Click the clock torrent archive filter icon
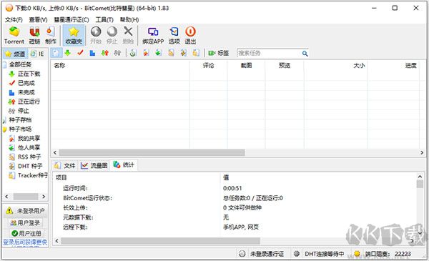The height and width of the screenshot is (261, 429). [133, 53]
